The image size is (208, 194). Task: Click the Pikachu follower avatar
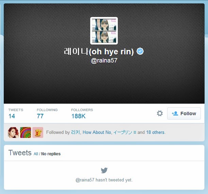click(38, 133)
